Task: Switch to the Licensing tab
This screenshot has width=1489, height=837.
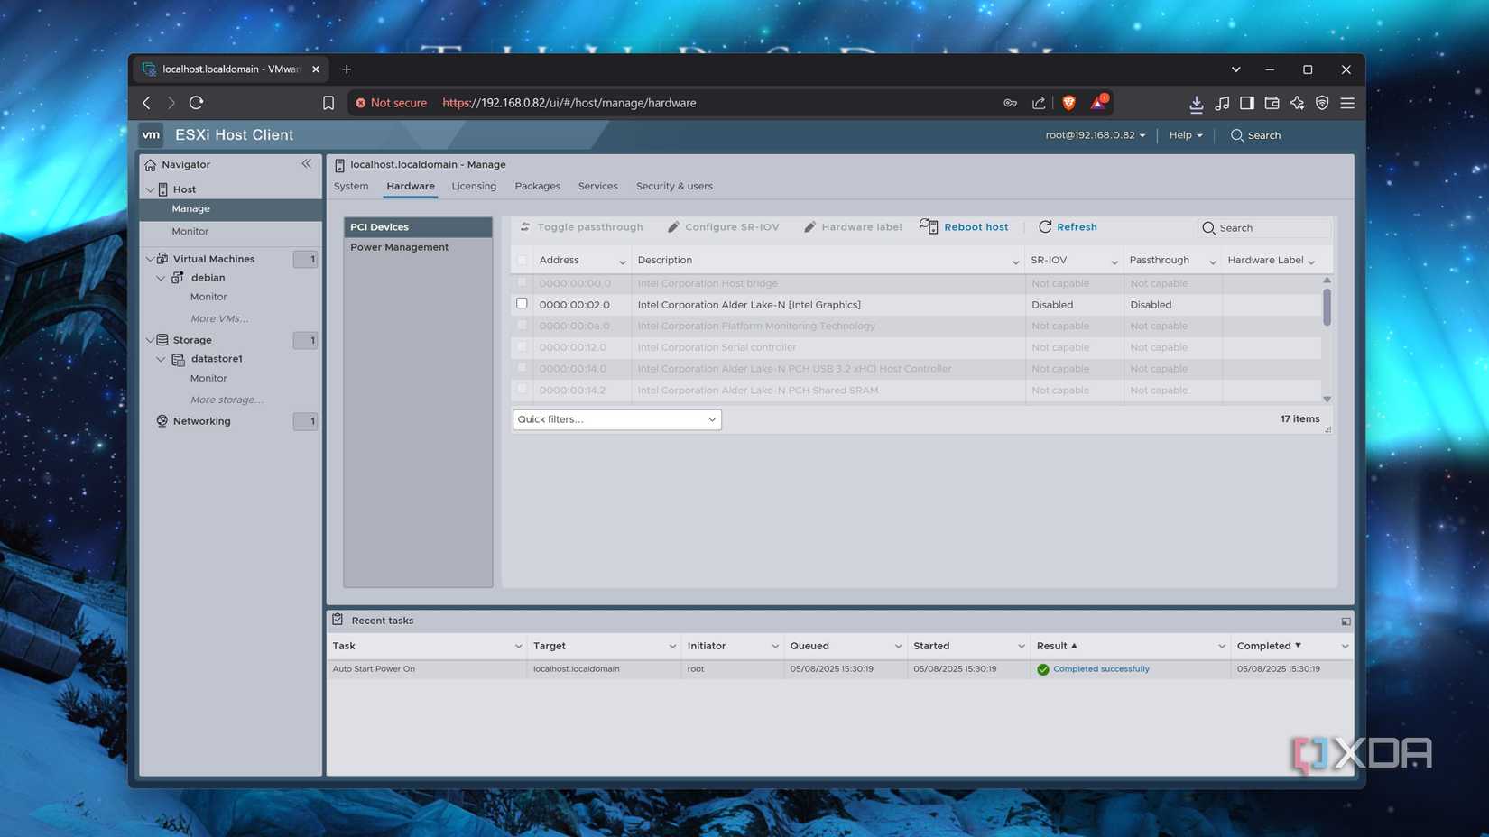Action: 474,186
